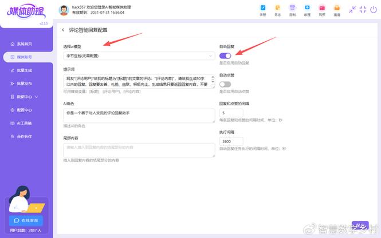381x238 pixels.
Task: Click the 执行间隔 input showing 3600
Action: click(231, 141)
